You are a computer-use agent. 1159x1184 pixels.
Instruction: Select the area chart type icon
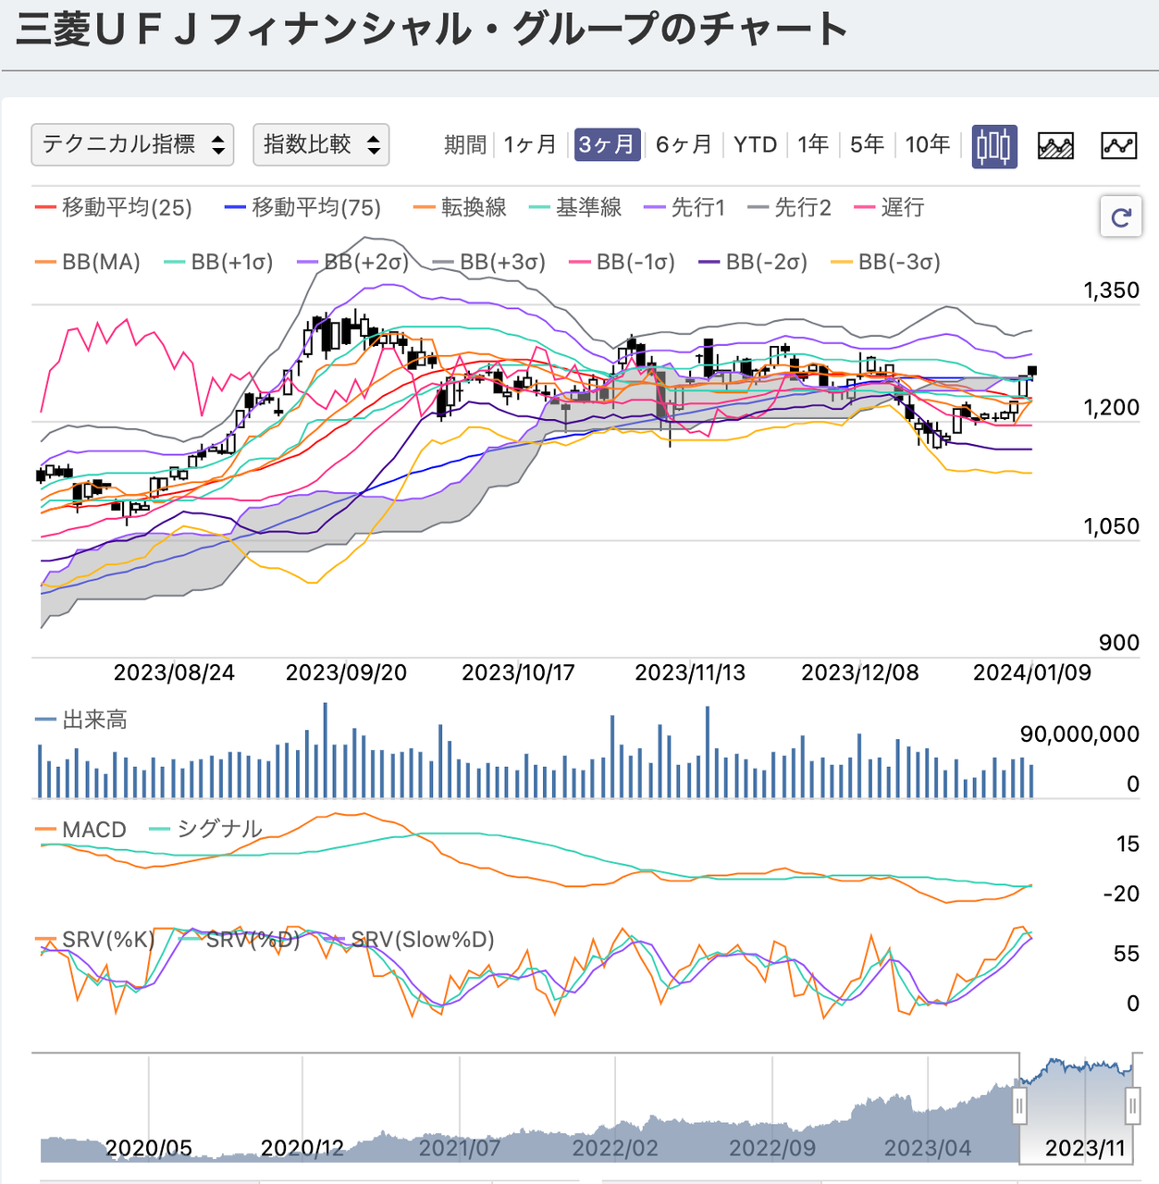pos(1055,145)
